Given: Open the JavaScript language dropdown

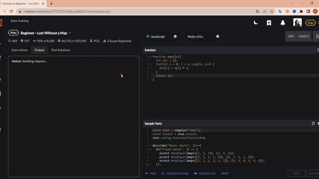Looking at the screenshot, I should [x=161, y=36].
